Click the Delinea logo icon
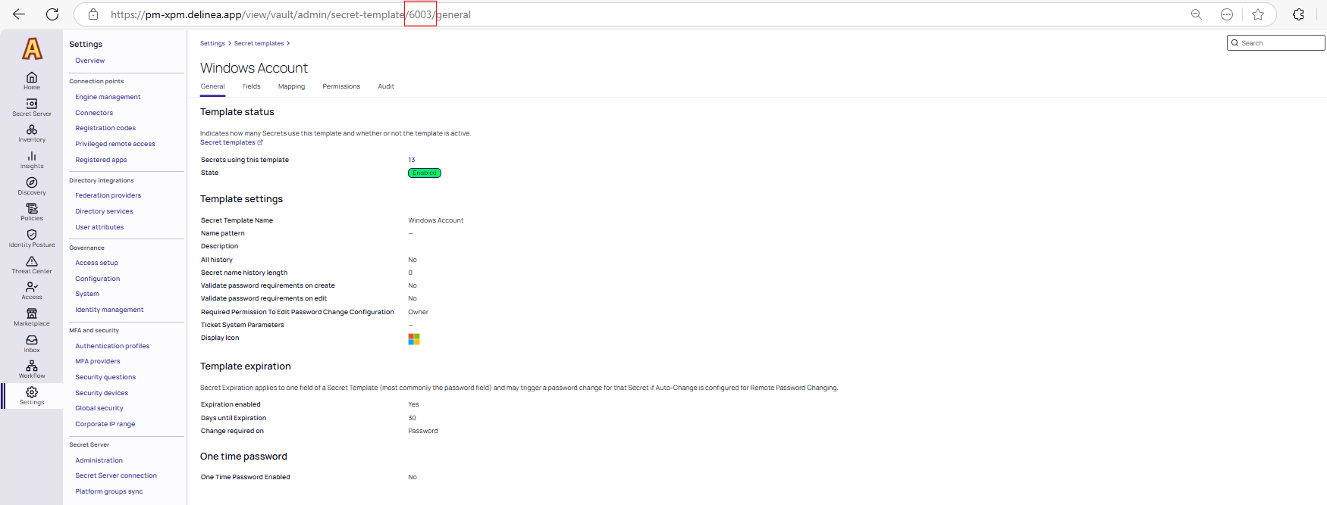 [x=32, y=48]
